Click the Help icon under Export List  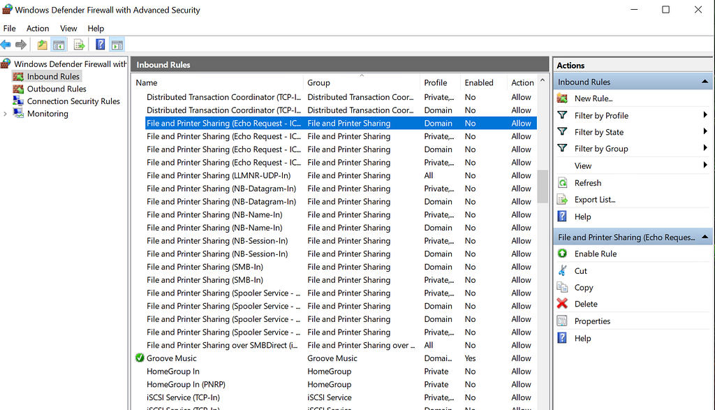point(563,216)
